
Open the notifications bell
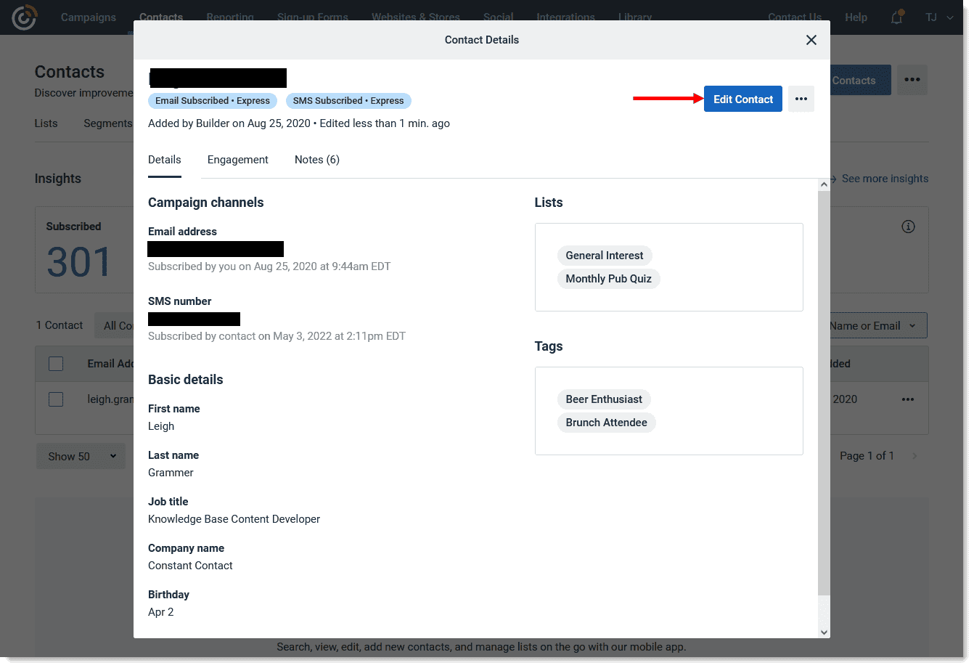896,17
